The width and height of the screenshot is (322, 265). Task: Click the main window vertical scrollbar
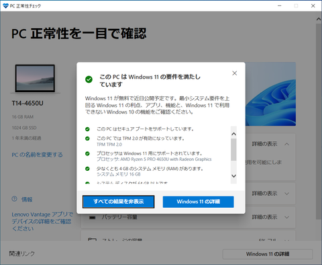coord(319,121)
